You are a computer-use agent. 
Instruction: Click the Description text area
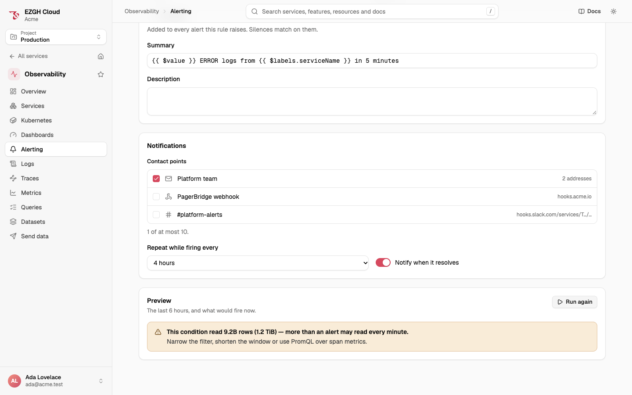372,101
